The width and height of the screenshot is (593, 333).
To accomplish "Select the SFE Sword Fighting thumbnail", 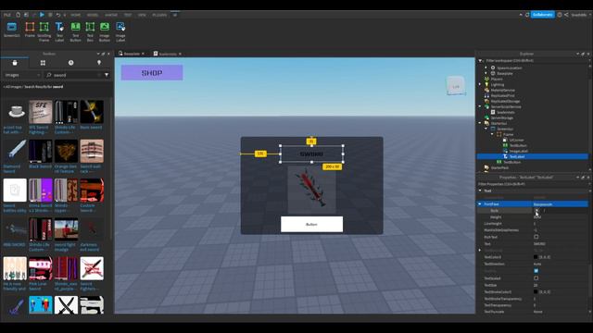I will click(x=41, y=112).
